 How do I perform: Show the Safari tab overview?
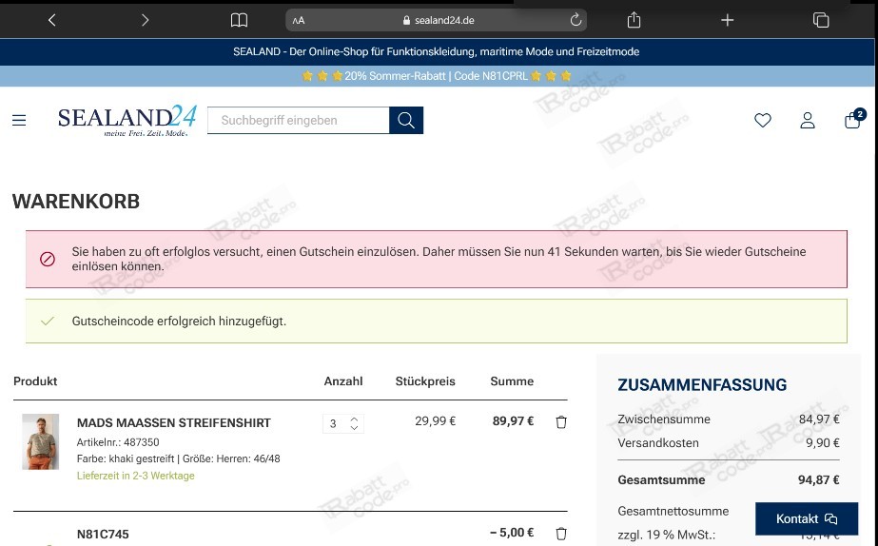pos(821,20)
